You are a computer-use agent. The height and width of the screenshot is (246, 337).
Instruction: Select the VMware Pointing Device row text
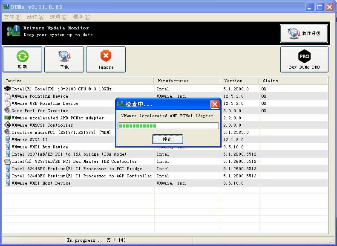(40, 96)
